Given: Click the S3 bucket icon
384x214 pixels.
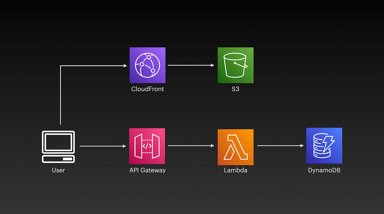Looking at the screenshot, I should (x=236, y=65).
